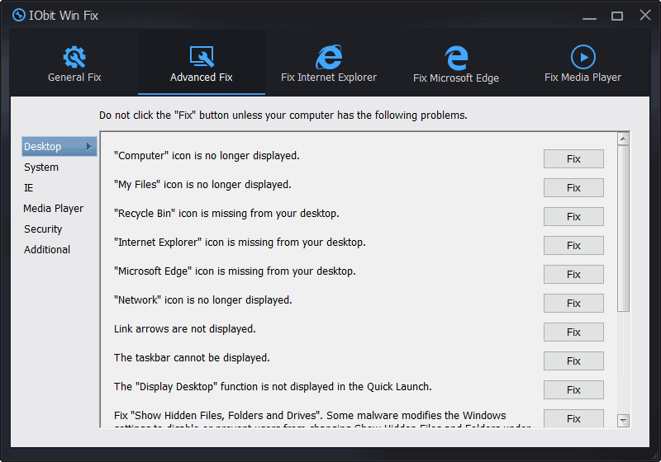Click the Microsoft Edge logo icon
Screen dimensions: 661x462
[x=456, y=57]
